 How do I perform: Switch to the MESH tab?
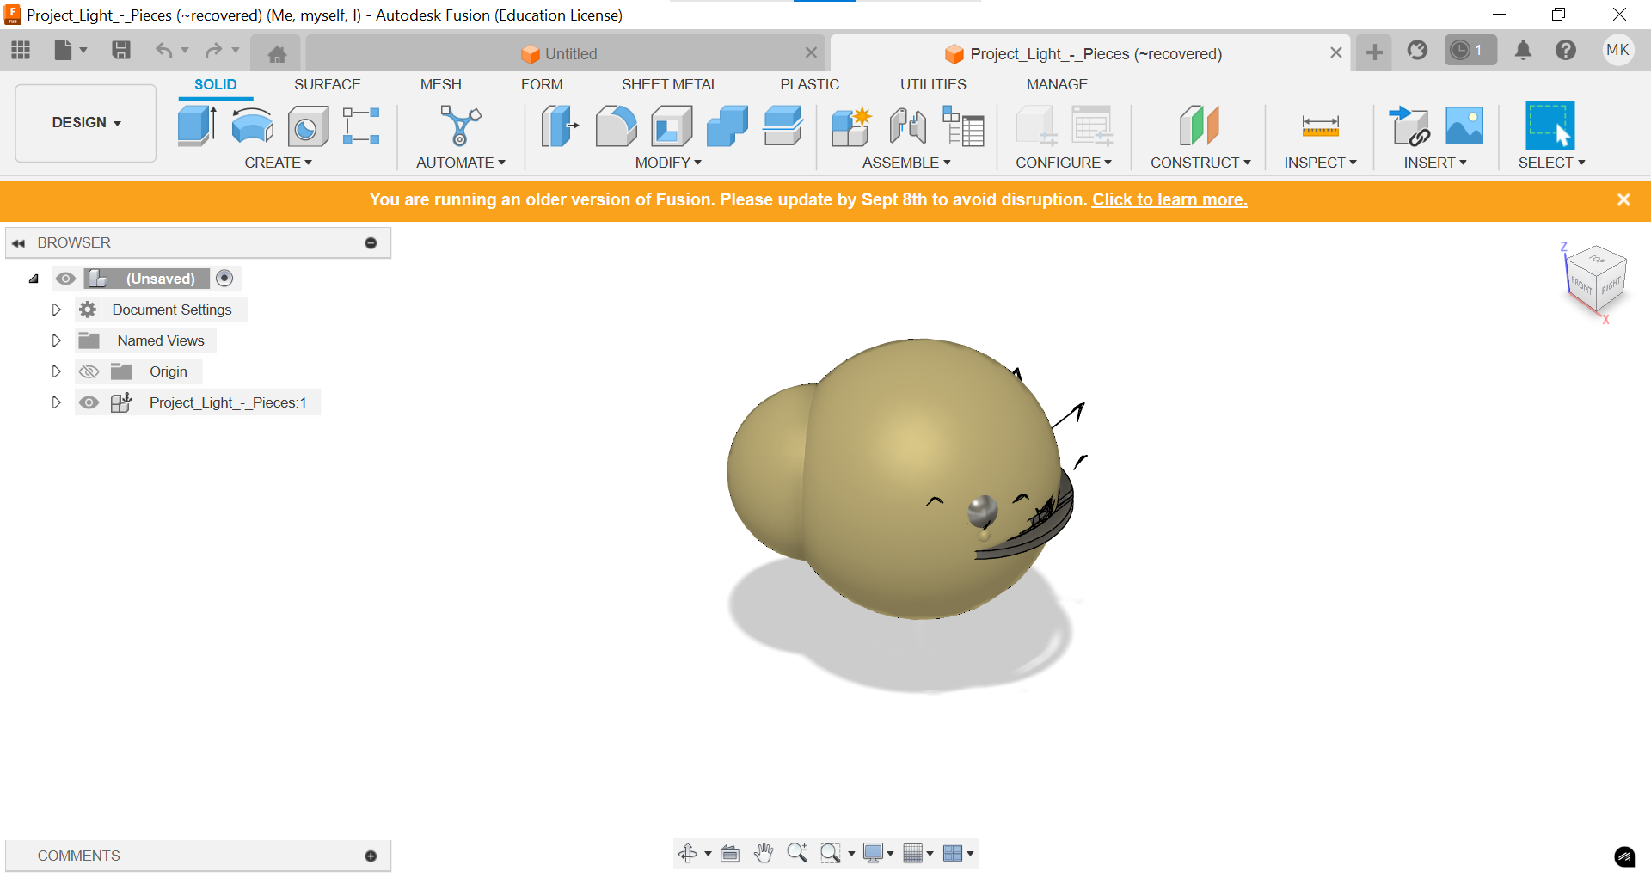pos(440,84)
